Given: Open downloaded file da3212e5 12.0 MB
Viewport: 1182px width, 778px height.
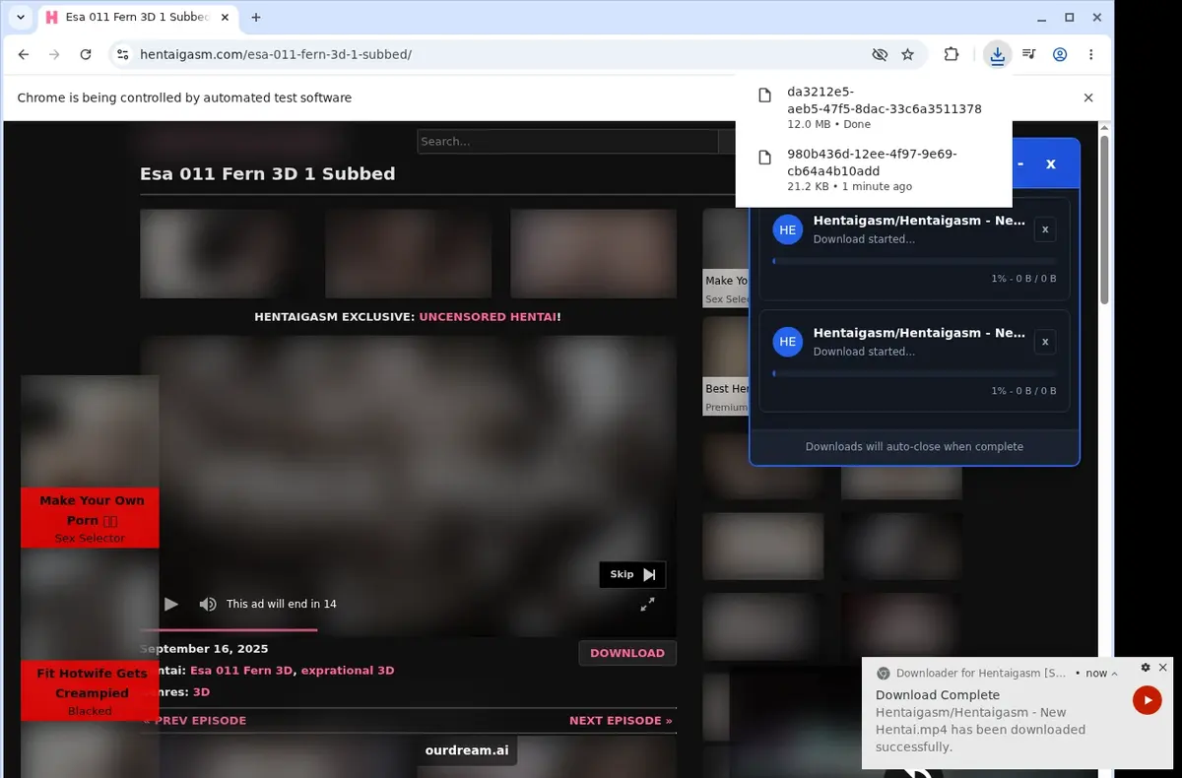Looking at the screenshot, I should tap(874, 107).
